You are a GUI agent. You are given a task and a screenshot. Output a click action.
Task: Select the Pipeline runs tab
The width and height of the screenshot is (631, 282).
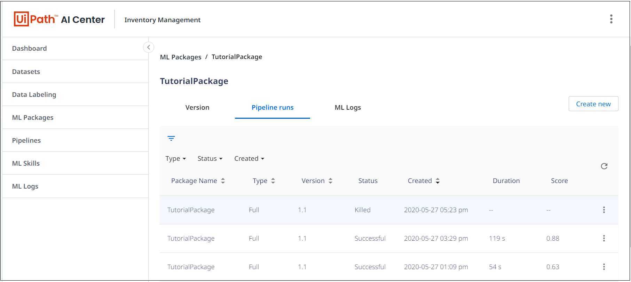click(273, 108)
